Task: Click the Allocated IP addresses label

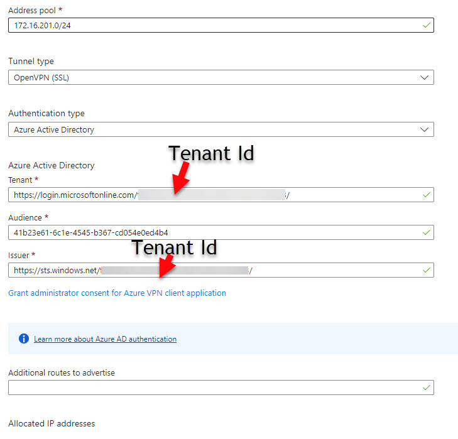Action: pyautogui.click(x=52, y=423)
